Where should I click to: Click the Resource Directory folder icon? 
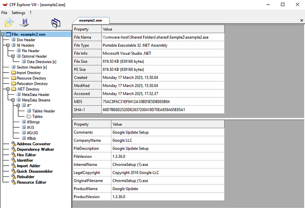pos(13,78)
